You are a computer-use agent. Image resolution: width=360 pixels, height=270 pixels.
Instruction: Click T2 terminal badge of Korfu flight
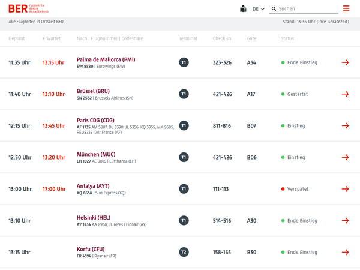[184, 253]
